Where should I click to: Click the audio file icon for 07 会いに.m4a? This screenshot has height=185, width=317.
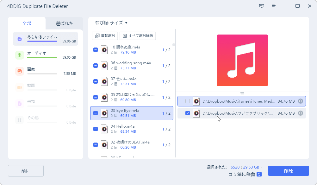(x=104, y=81)
